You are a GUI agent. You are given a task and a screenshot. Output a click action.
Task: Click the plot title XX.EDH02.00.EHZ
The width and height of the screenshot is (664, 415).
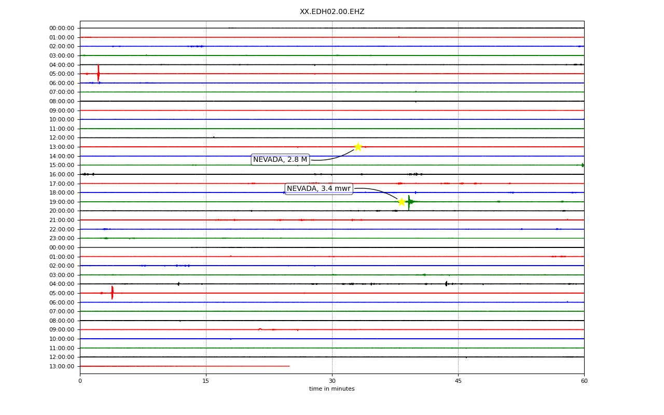click(332, 12)
